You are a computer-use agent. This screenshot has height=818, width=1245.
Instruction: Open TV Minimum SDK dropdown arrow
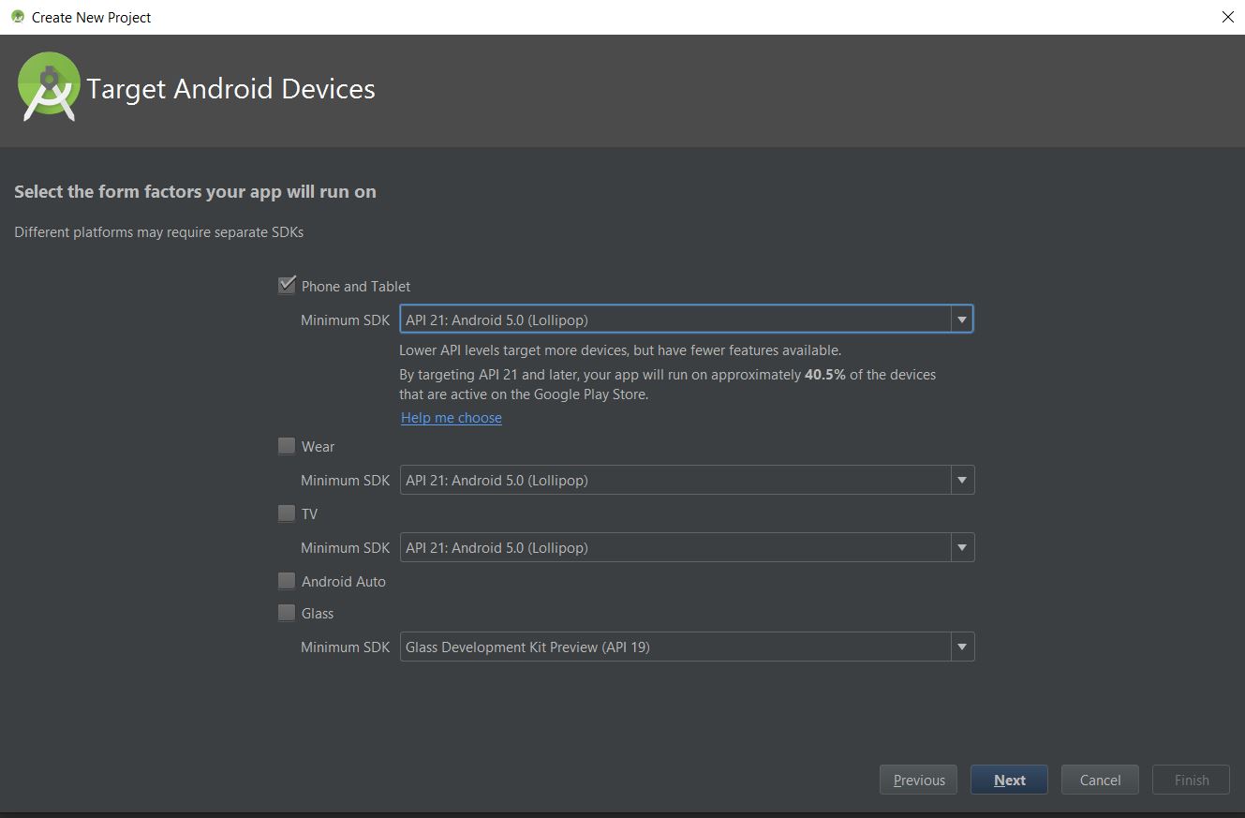click(x=961, y=548)
